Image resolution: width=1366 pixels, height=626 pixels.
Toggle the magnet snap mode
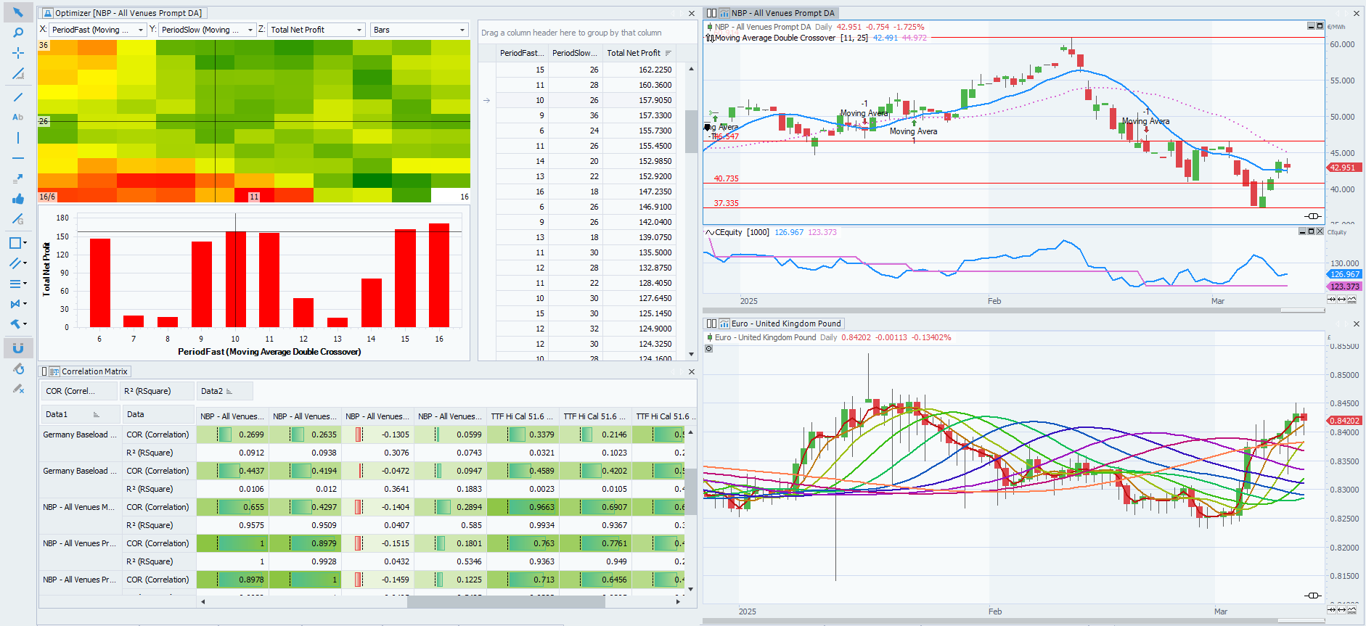[18, 348]
